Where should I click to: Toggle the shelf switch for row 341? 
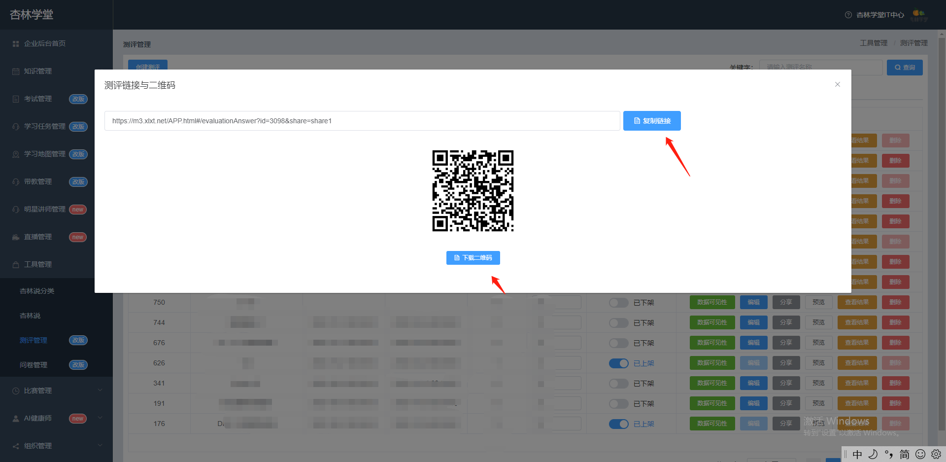(619, 384)
